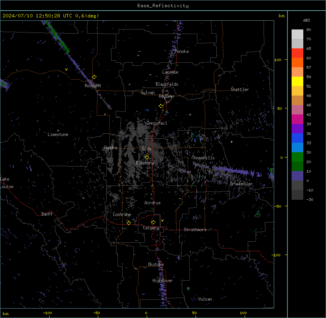The image size is (326, 318).
Task: Click the Cochrane town label
Action: [x=122, y=215]
